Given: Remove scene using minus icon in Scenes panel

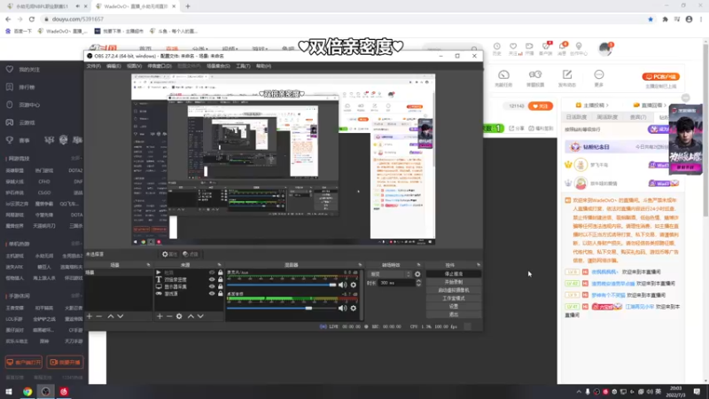Looking at the screenshot, I should coord(99,317).
